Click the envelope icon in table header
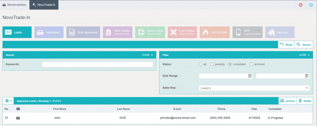Screen dimensions: 317x126 point(18,109)
